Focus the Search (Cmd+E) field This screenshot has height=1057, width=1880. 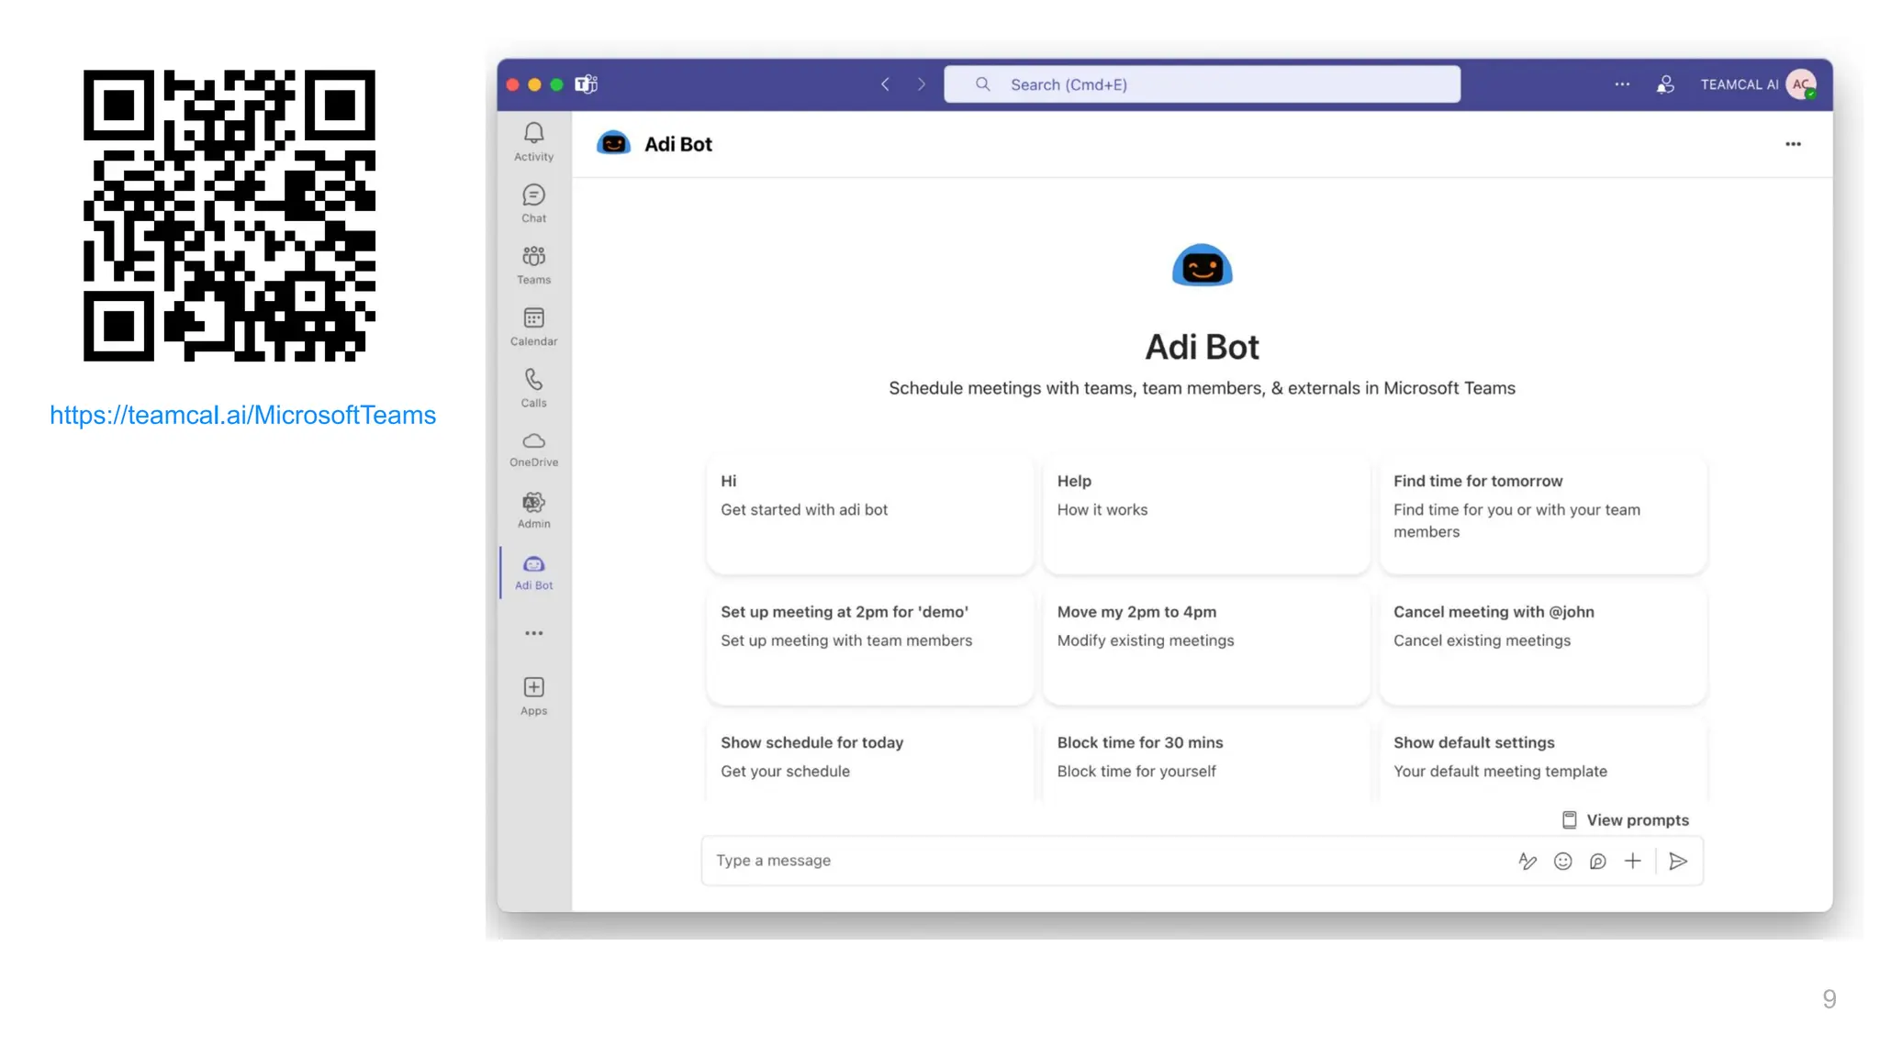coord(1202,84)
